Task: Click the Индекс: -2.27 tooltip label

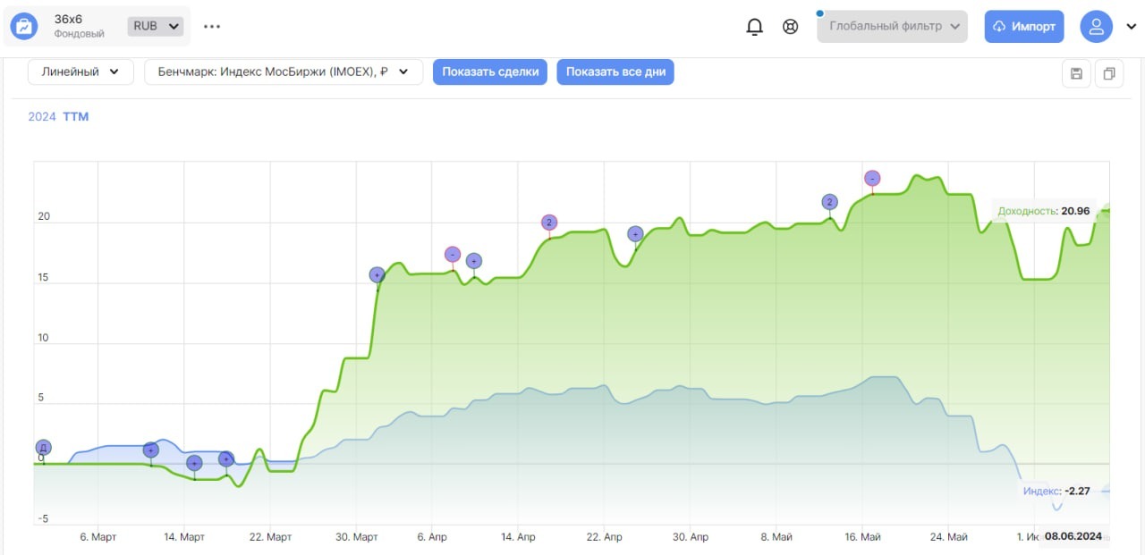Action: coord(1056,491)
